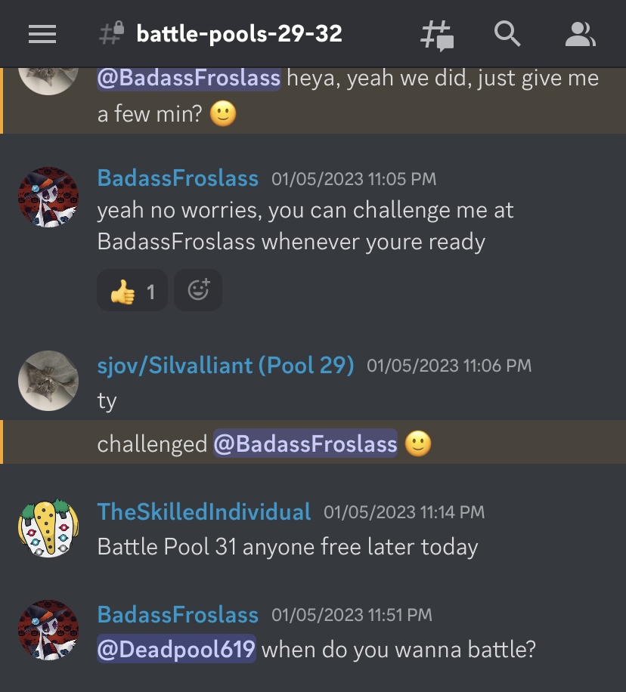Click @BadassFroslass mention after 'challenged'
Viewport: 626px width, 692px height.
[305, 443]
